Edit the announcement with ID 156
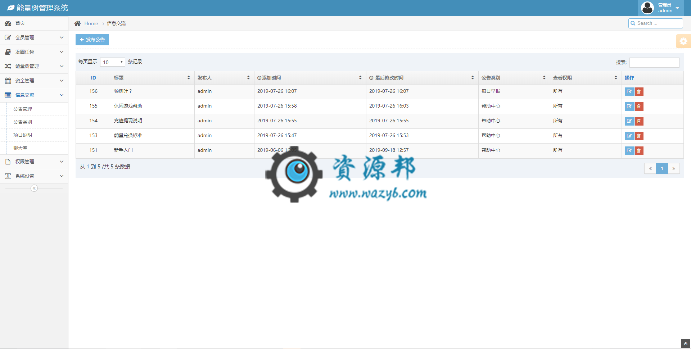This screenshot has height=349, width=691. point(629,92)
